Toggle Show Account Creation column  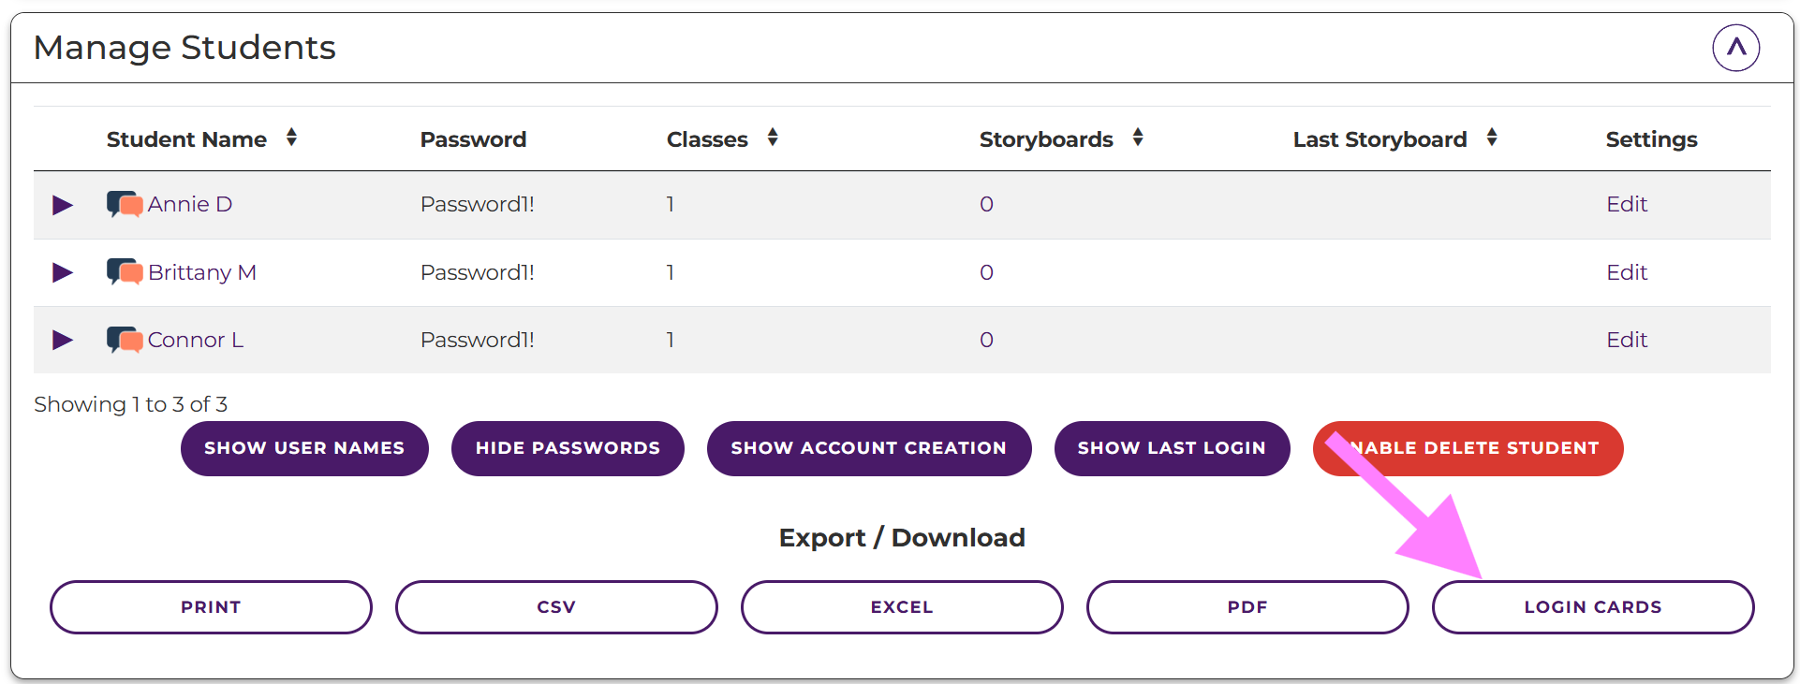click(x=868, y=448)
